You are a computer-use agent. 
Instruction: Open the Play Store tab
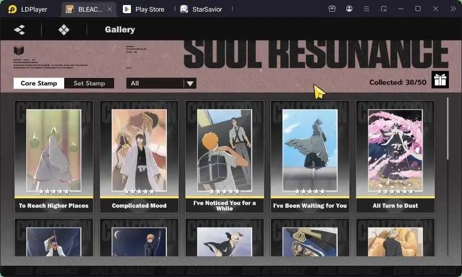click(x=144, y=10)
